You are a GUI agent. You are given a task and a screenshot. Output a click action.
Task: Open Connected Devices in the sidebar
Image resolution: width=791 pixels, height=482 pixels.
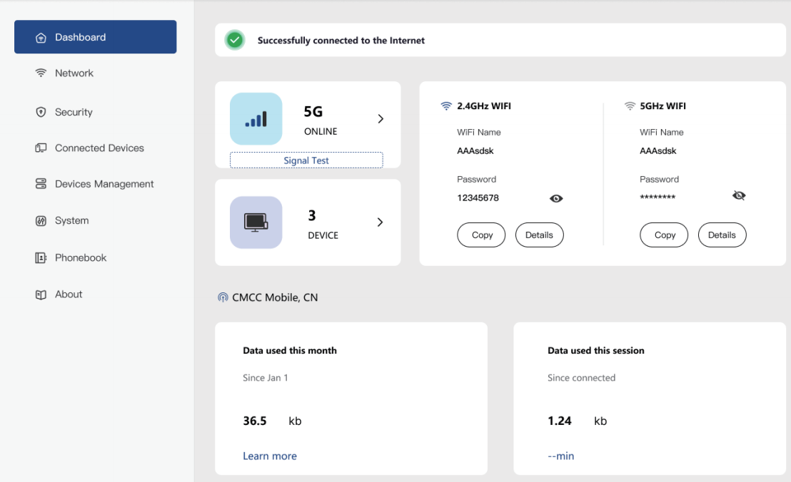[x=99, y=148]
